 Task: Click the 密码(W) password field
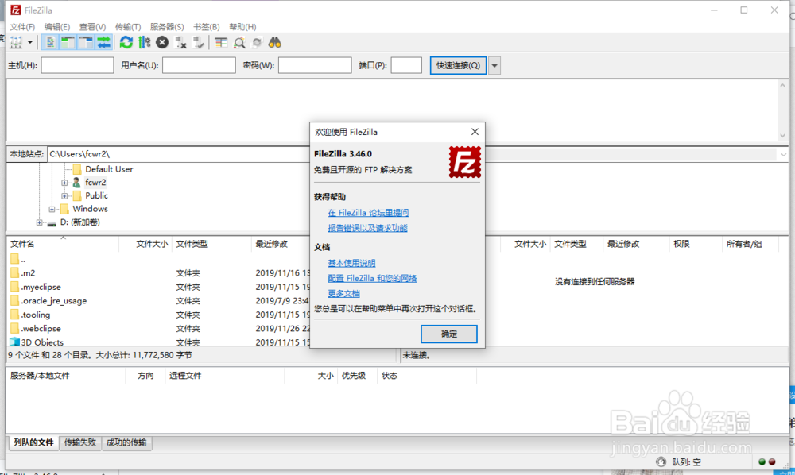(315, 65)
